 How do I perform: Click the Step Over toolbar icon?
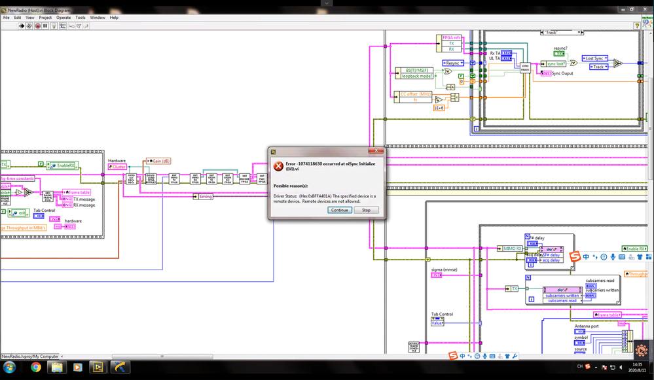point(79,26)
